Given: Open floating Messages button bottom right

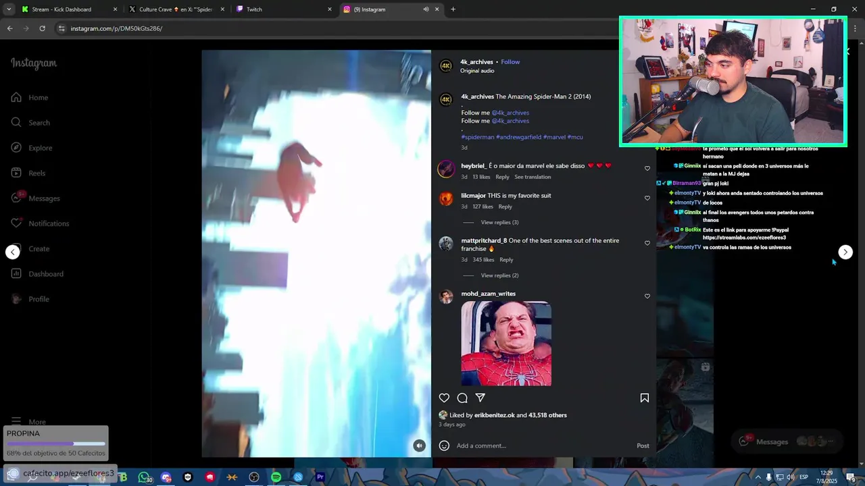Looking at the screenshot, I should (787, 441).
